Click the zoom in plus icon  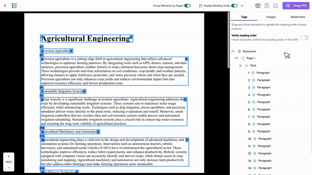[x=9, y=156]
